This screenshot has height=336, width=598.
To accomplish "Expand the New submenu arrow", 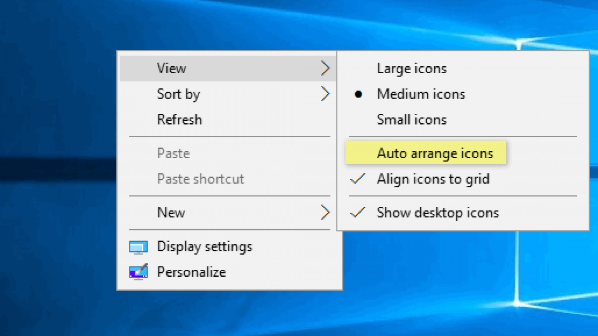I will click(326, 213).
